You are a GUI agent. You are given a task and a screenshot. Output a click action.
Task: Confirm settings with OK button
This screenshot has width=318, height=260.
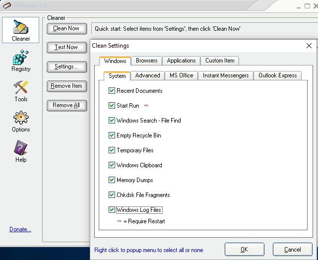tap(245, 250)
